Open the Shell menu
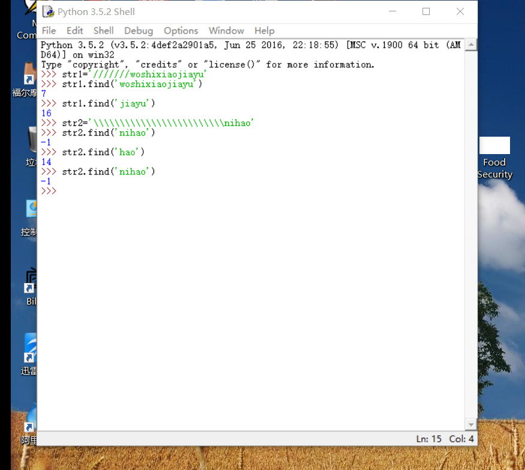This screenshot has width=525, height=470. pyautogui.click(x=103, y=31)
